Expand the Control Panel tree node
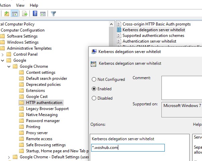This screenshot has width=202, height=161. tap(3, 54)
